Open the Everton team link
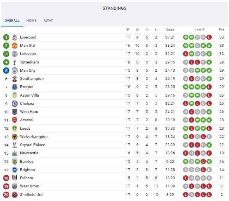Image resolution: width=229 pixels, height=201 pixels. 27,87
